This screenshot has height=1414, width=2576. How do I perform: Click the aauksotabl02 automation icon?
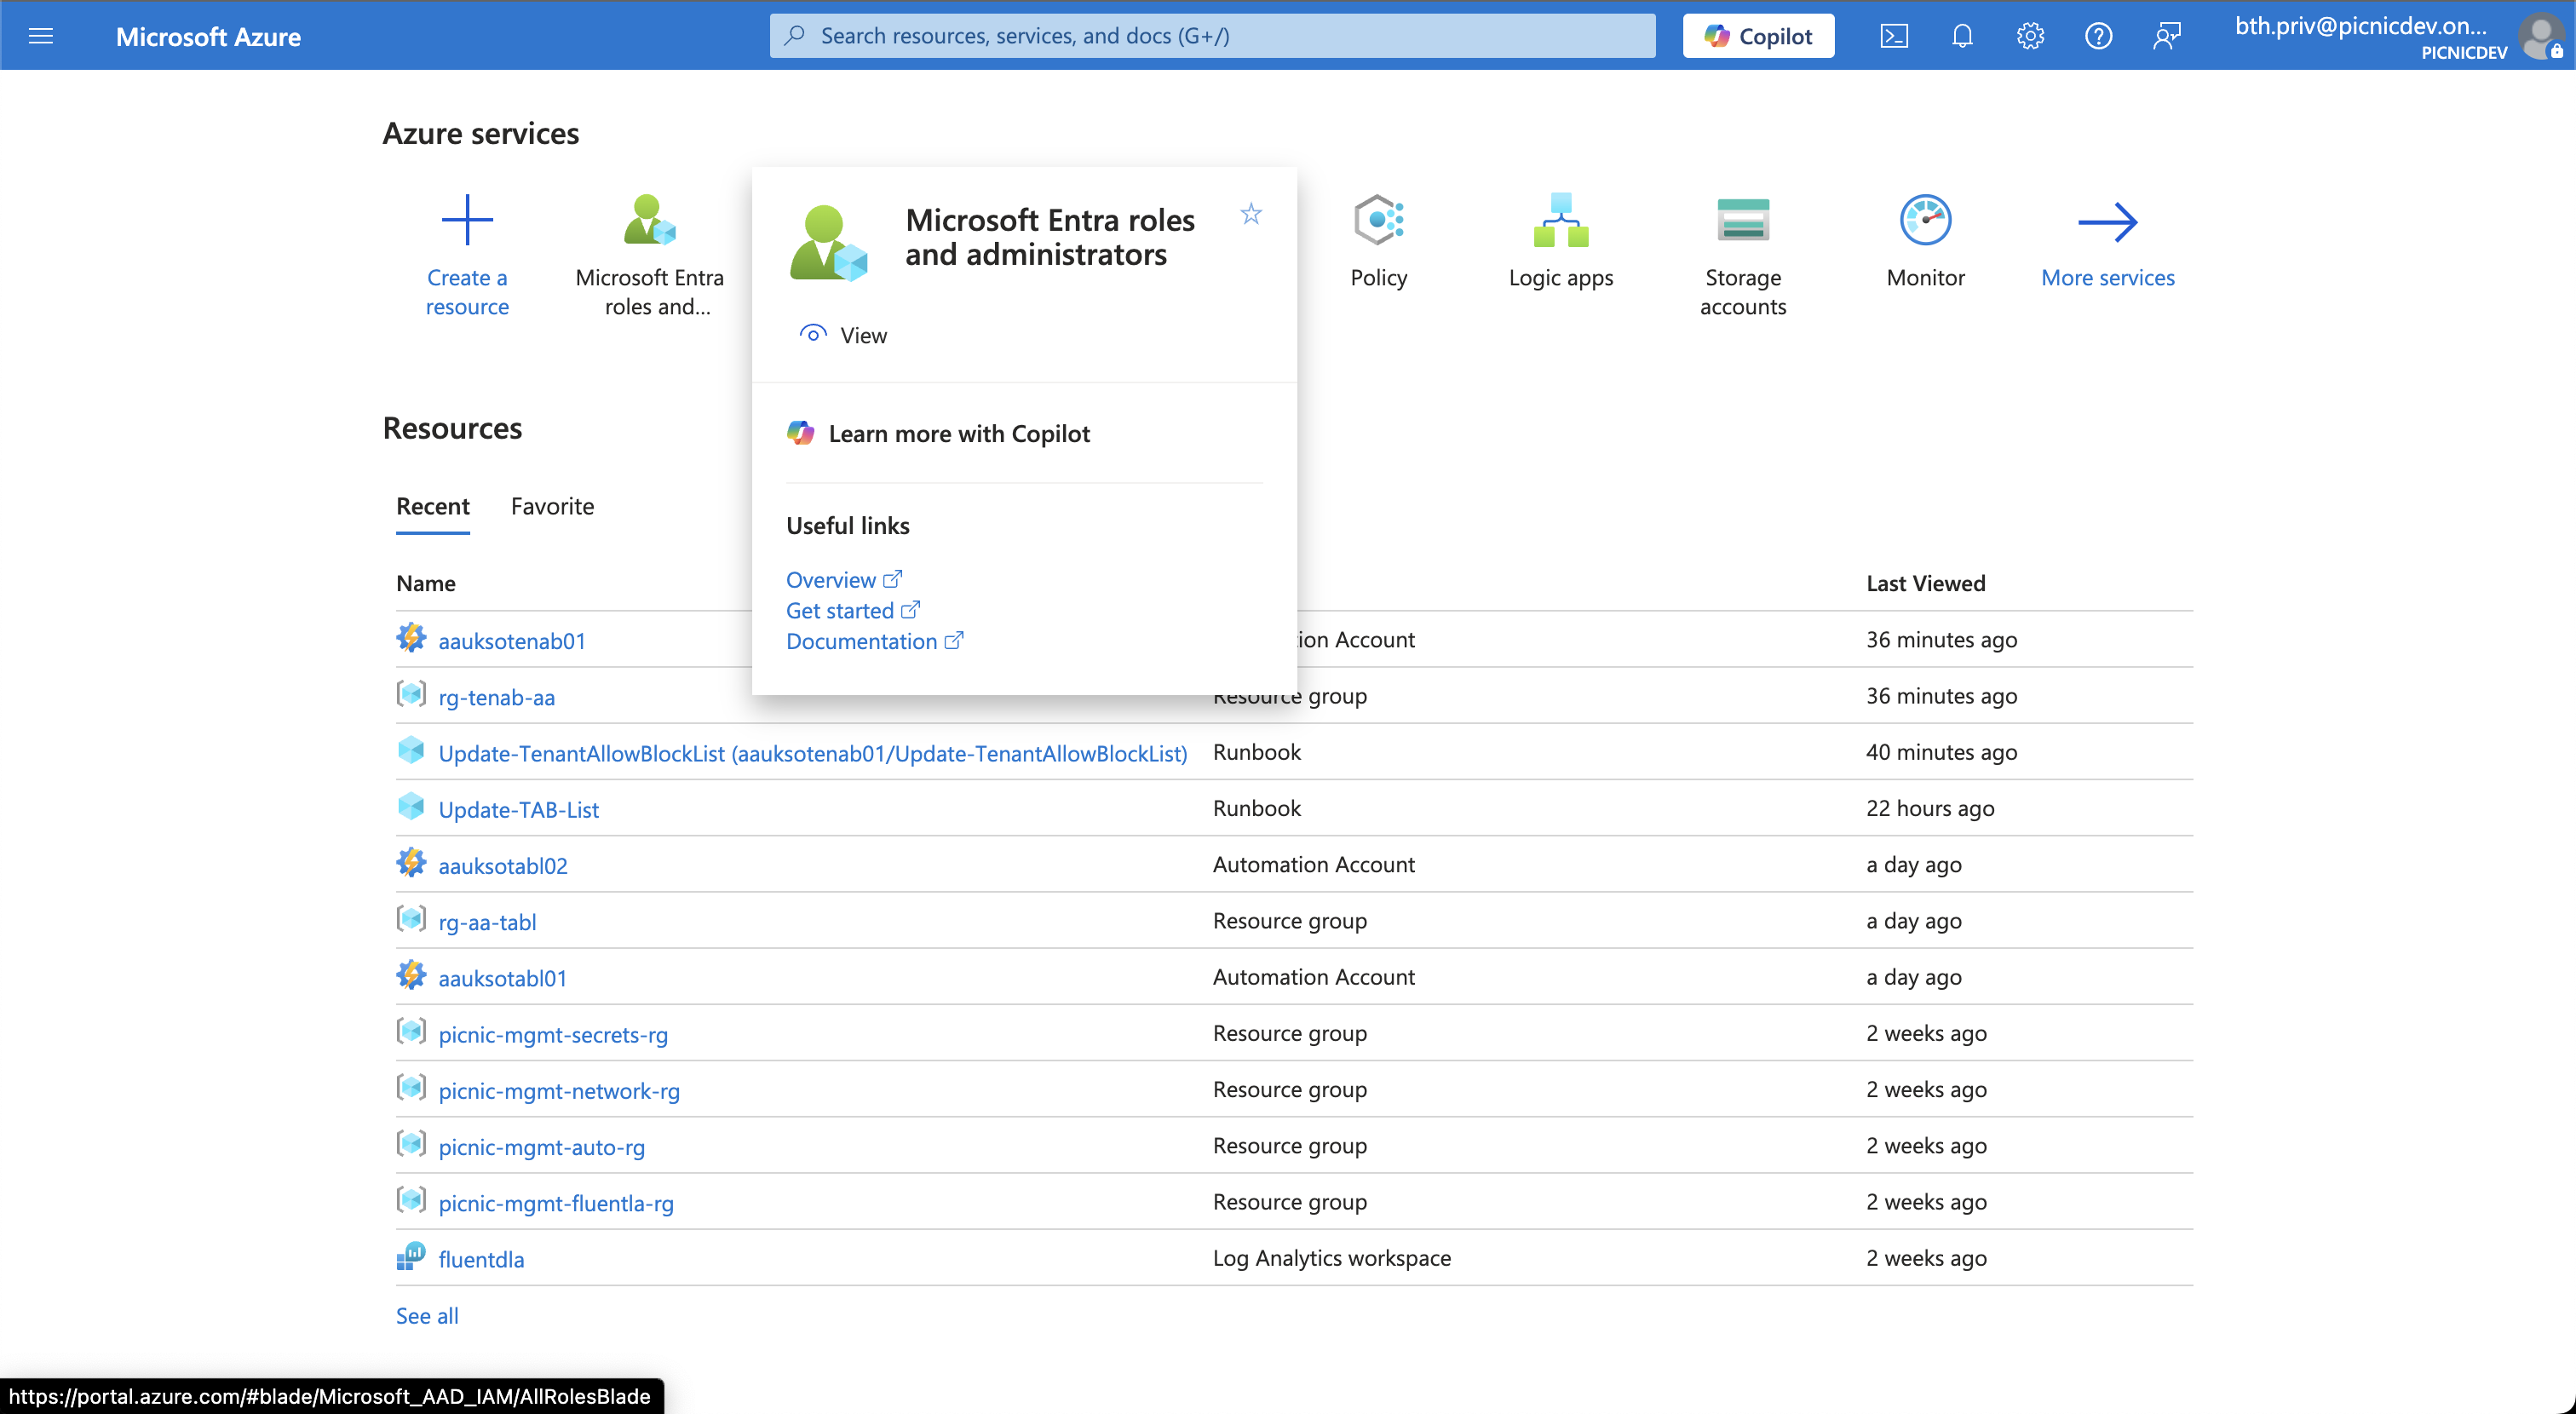coord(411,862)
